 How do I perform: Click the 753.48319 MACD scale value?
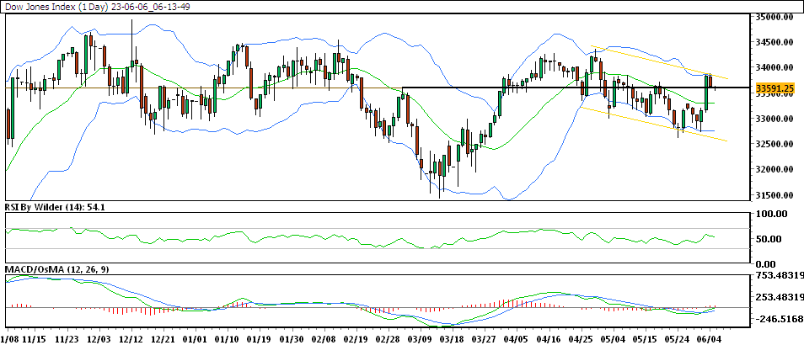click(780, 276)
